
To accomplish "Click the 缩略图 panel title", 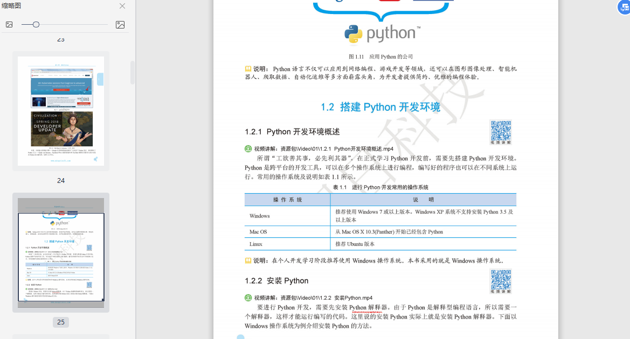I will (x=11, y=5).
